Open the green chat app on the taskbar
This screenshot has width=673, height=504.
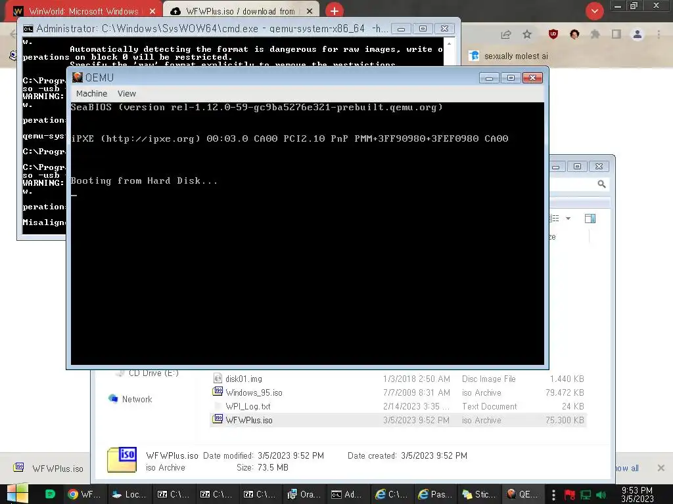50,494
